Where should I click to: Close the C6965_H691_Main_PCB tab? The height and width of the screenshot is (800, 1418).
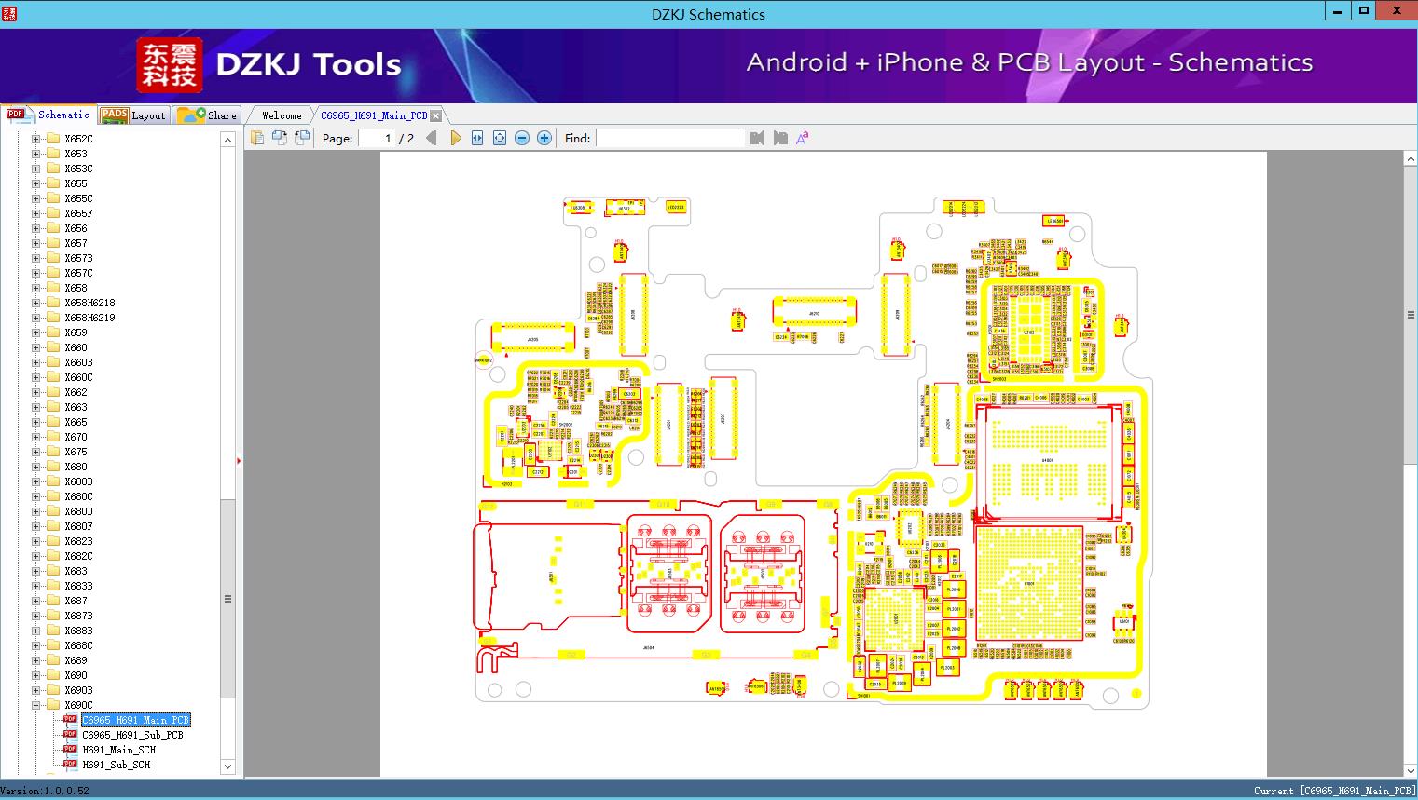click(x=436, y=115)
